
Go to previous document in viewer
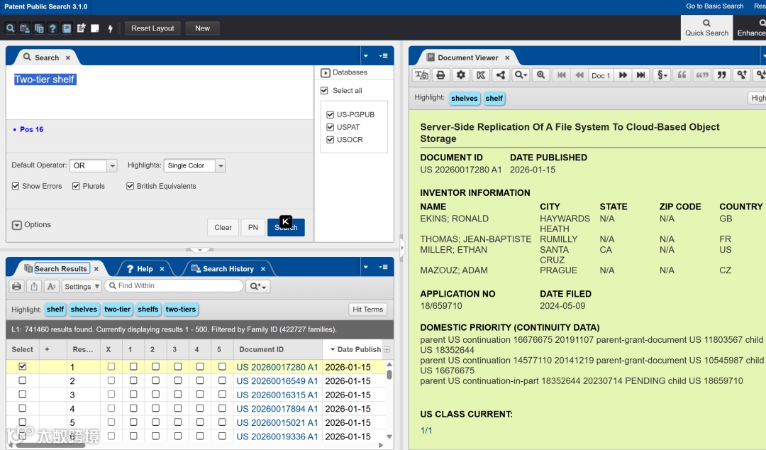[x=579, y=75]
